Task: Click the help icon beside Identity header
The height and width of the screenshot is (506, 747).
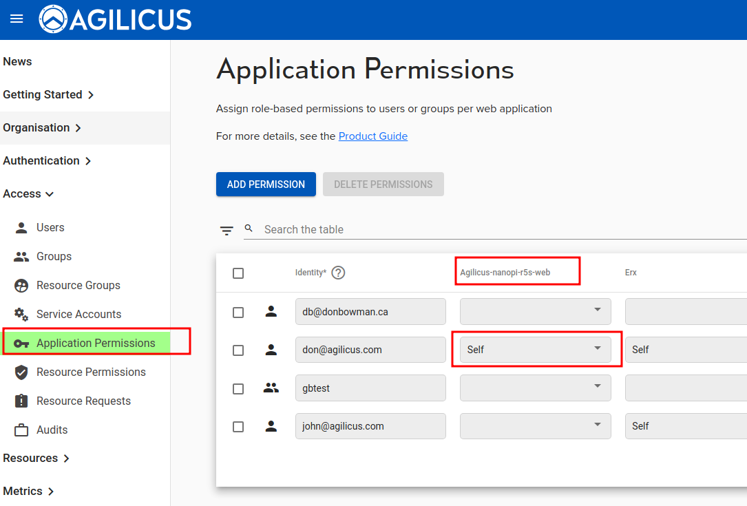Action: (338, 273)
